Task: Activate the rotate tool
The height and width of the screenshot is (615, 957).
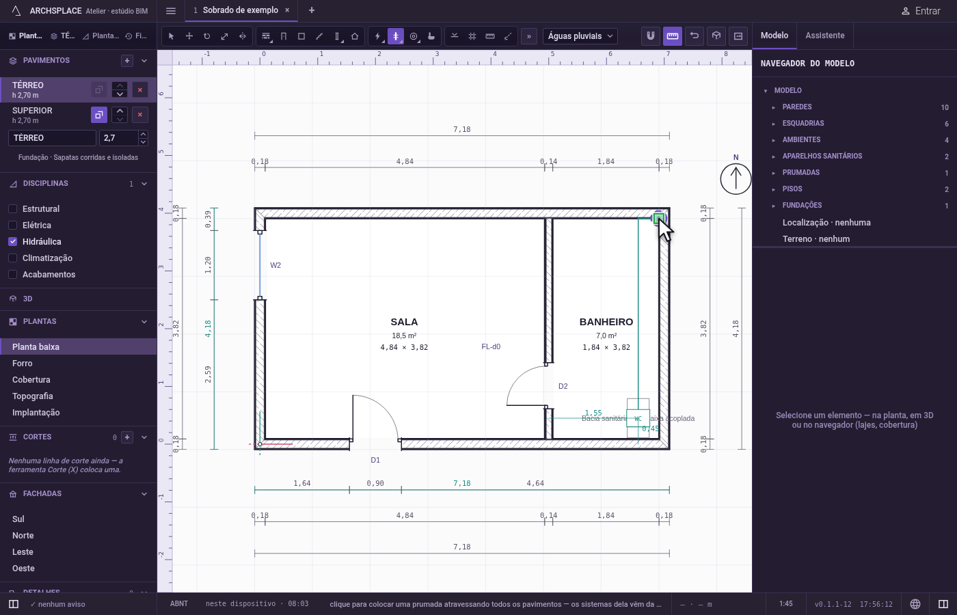Action: click(206, 36)
